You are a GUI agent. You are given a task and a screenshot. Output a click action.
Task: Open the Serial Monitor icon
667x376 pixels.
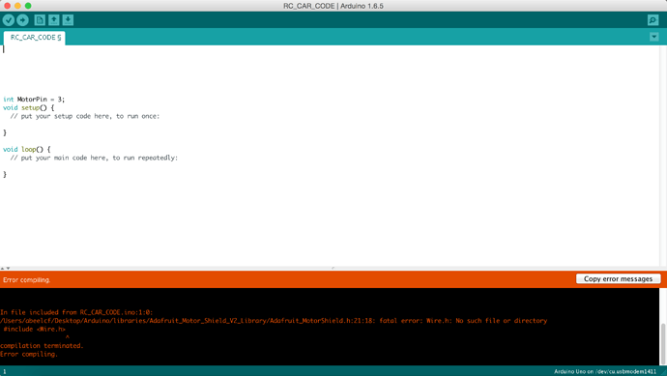[652, 20]
